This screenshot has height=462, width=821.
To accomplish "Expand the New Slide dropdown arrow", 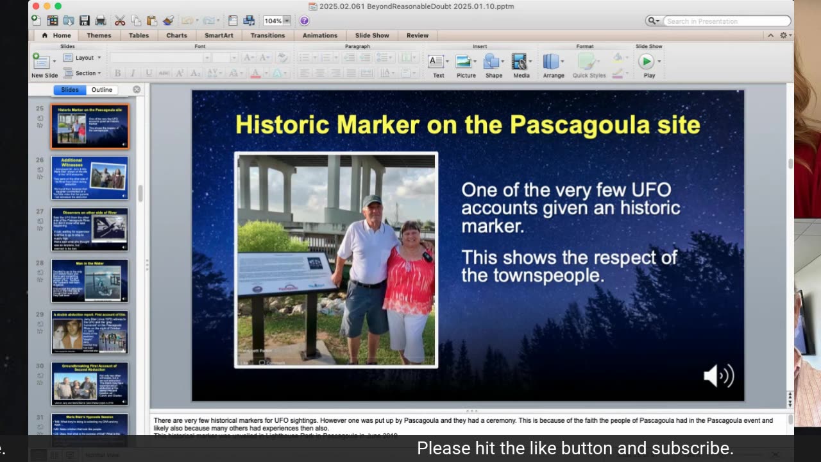I will pyautogui.click(x=55, y=62).
